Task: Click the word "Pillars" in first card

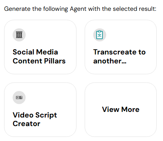Action: coord(55,61)
